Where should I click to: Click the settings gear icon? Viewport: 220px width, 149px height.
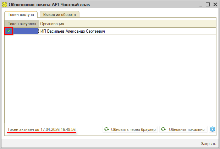[x=213, y=129]
